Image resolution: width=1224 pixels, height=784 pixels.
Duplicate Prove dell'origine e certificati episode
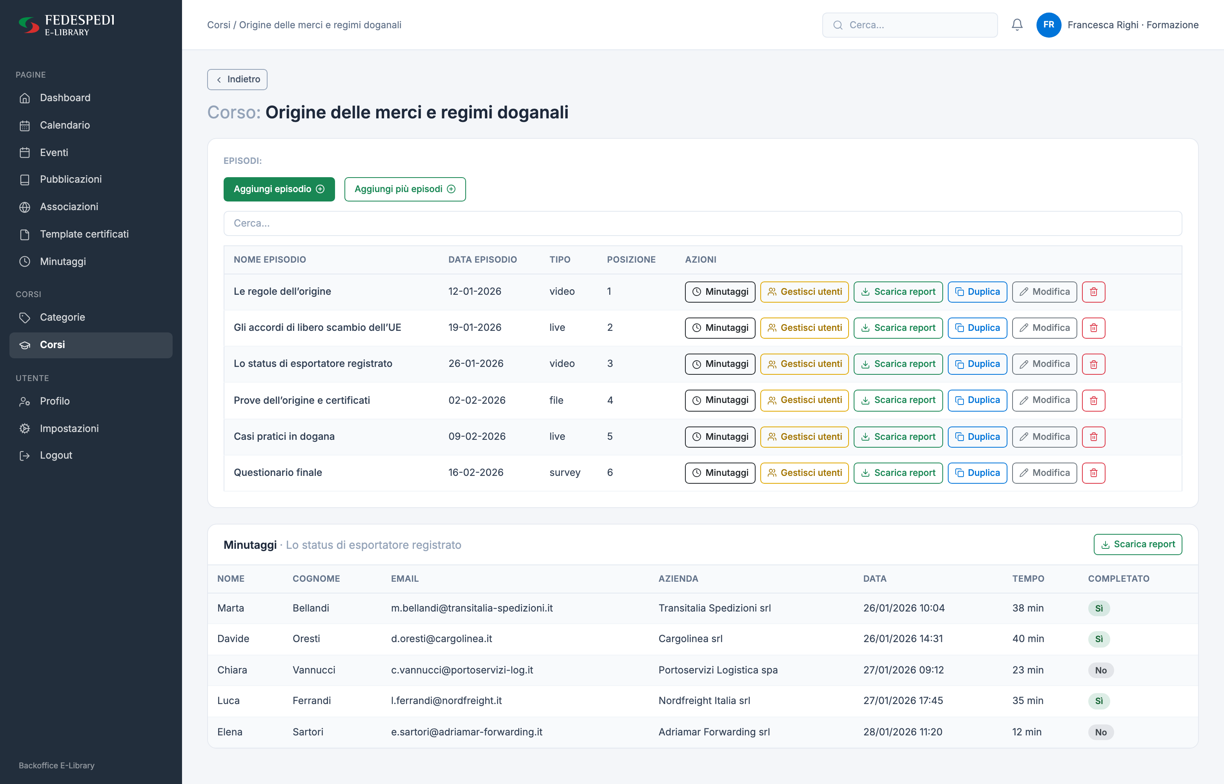[x=977, y=400]
